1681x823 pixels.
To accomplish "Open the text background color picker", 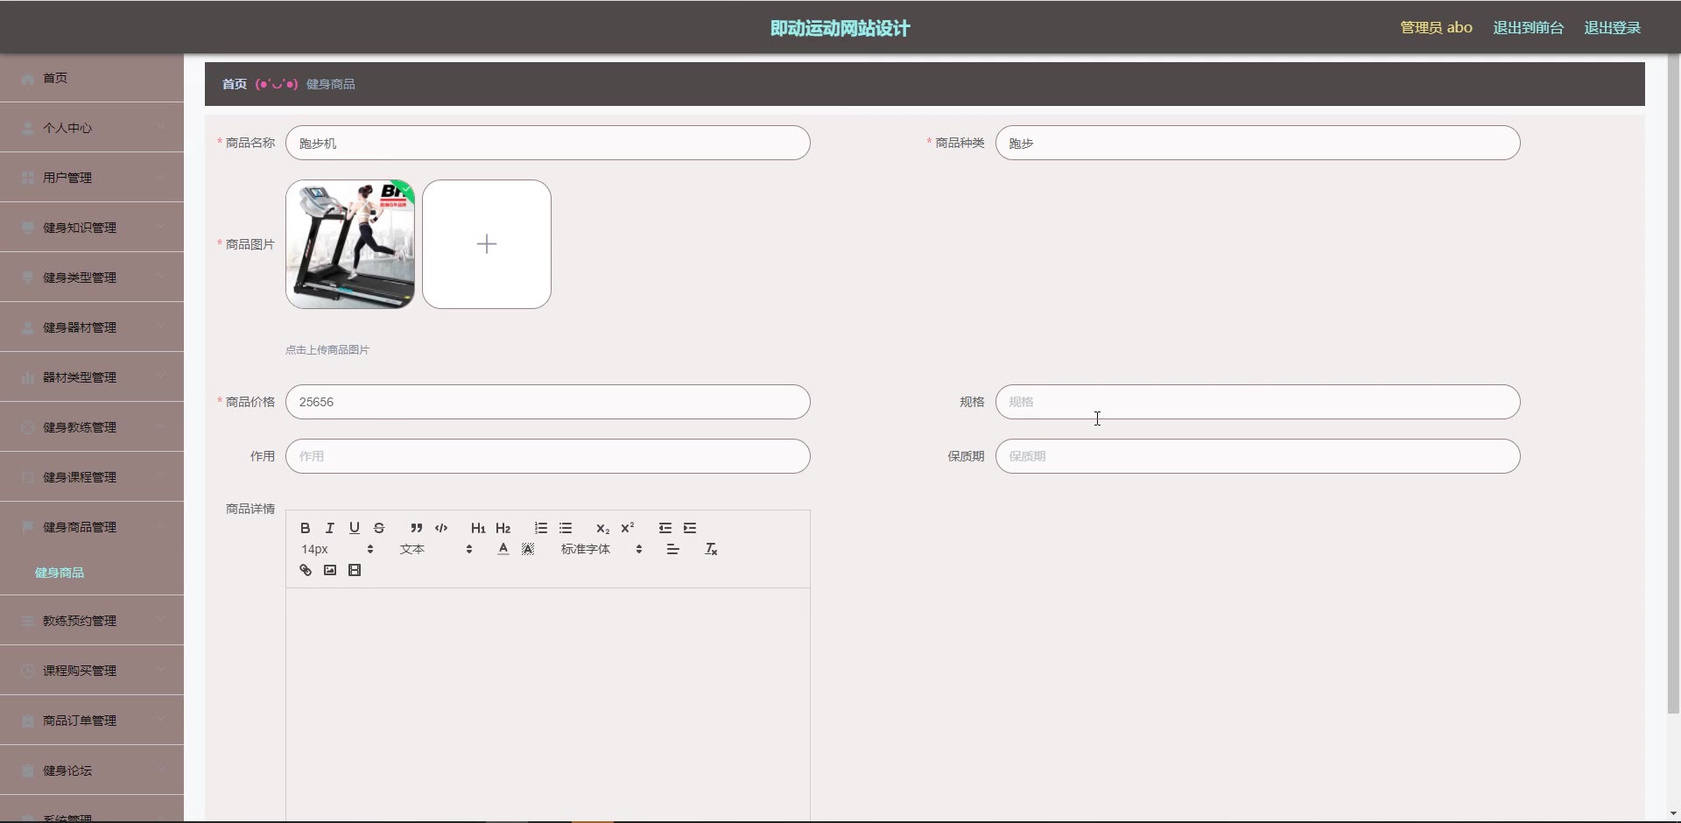I will pos(527,549).
